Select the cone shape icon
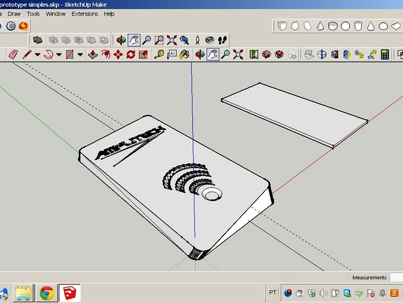This screenshot has height=303, width=403. [x=370, y=26]
